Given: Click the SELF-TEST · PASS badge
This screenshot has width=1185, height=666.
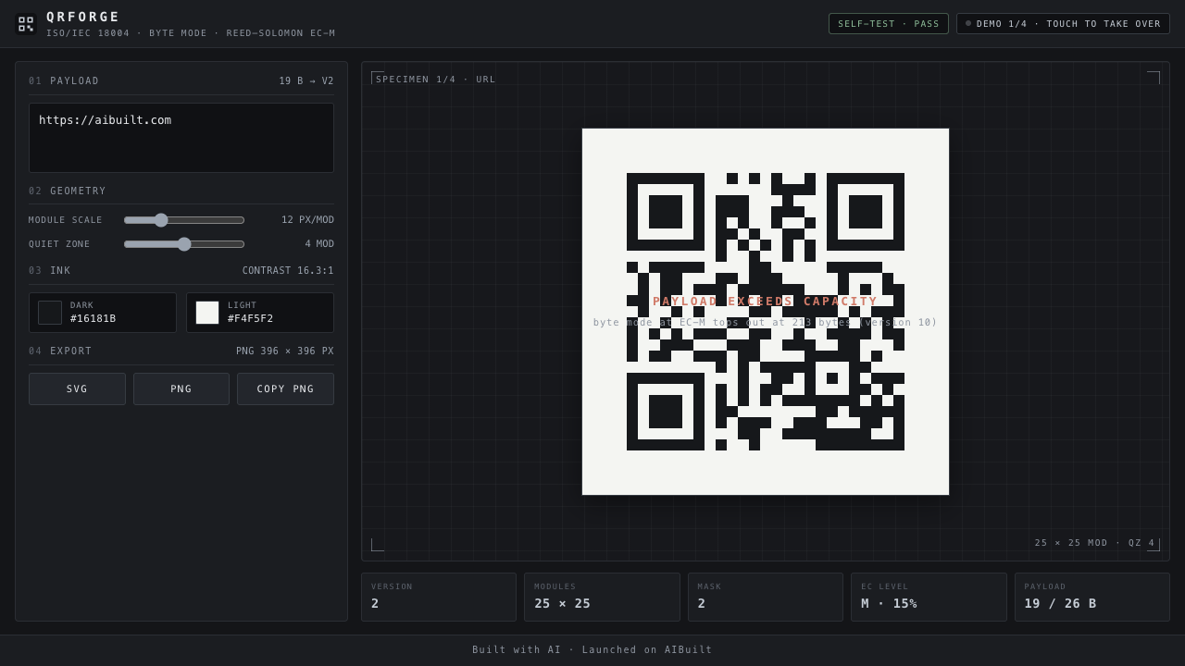Looking at the screenshot, I should click(x=889, y=24).
